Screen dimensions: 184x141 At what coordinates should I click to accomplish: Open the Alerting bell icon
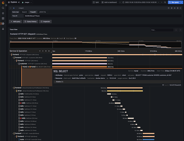tap(3, 29)
